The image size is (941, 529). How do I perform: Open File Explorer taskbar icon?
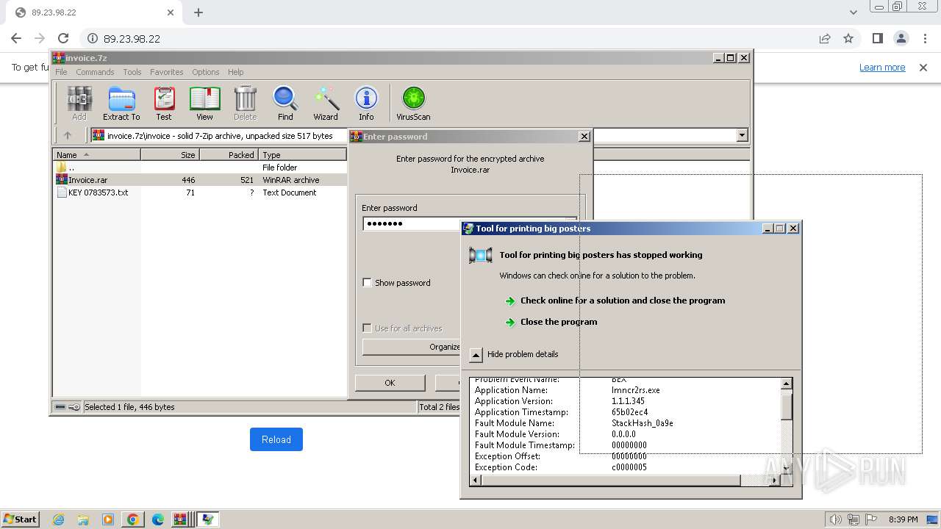pyautogui.click(x=83, y=519)
